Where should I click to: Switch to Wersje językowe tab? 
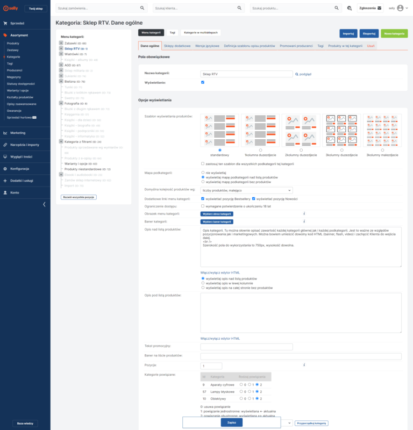pos(208,46)
